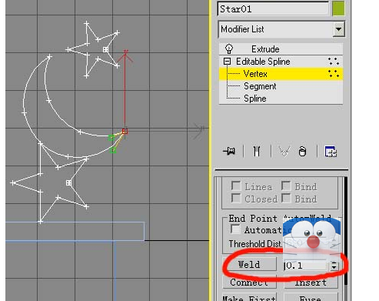Click the object color swatch
The height and width of the screenshot is (301, 379).
click(x=338, y=8)
